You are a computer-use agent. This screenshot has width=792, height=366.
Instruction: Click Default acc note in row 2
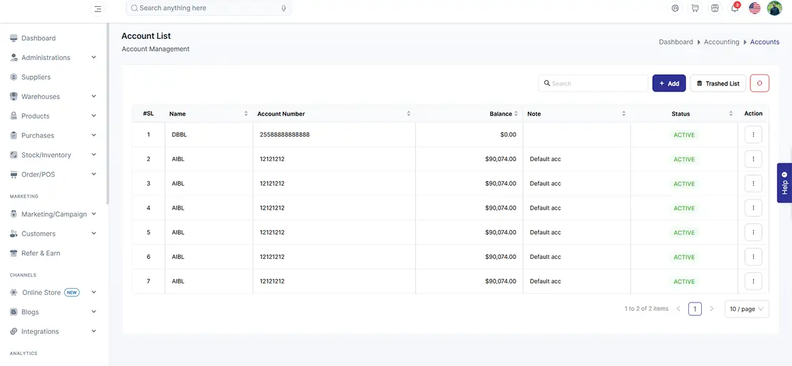[545, 159]
